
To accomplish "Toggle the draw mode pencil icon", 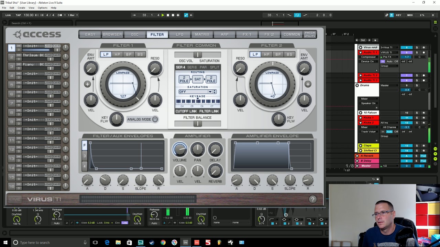I will 387,15.
